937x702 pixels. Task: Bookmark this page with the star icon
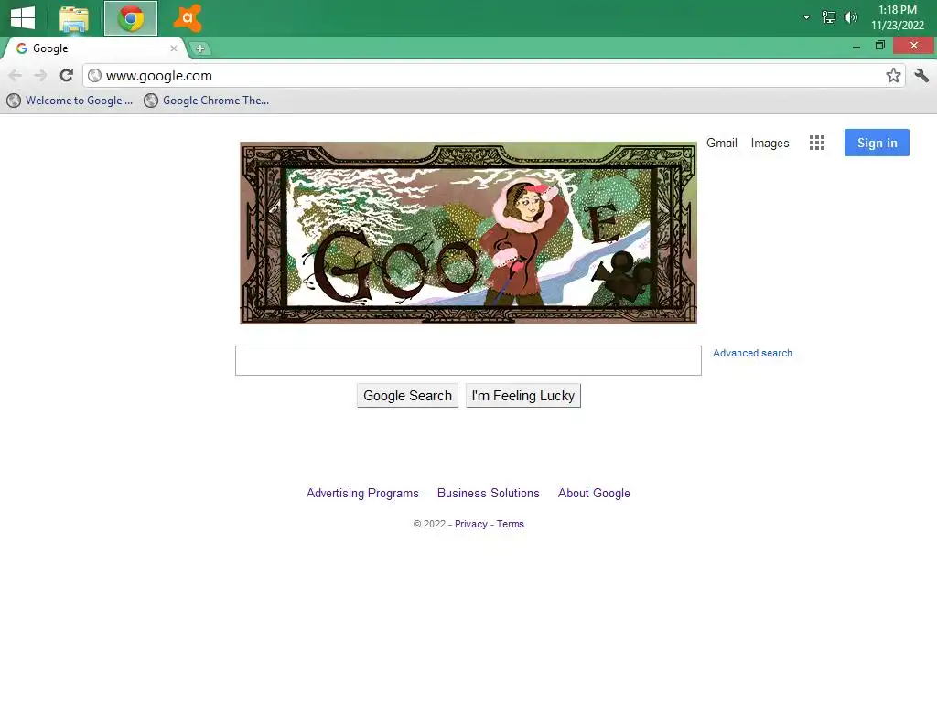click(893, 75)
